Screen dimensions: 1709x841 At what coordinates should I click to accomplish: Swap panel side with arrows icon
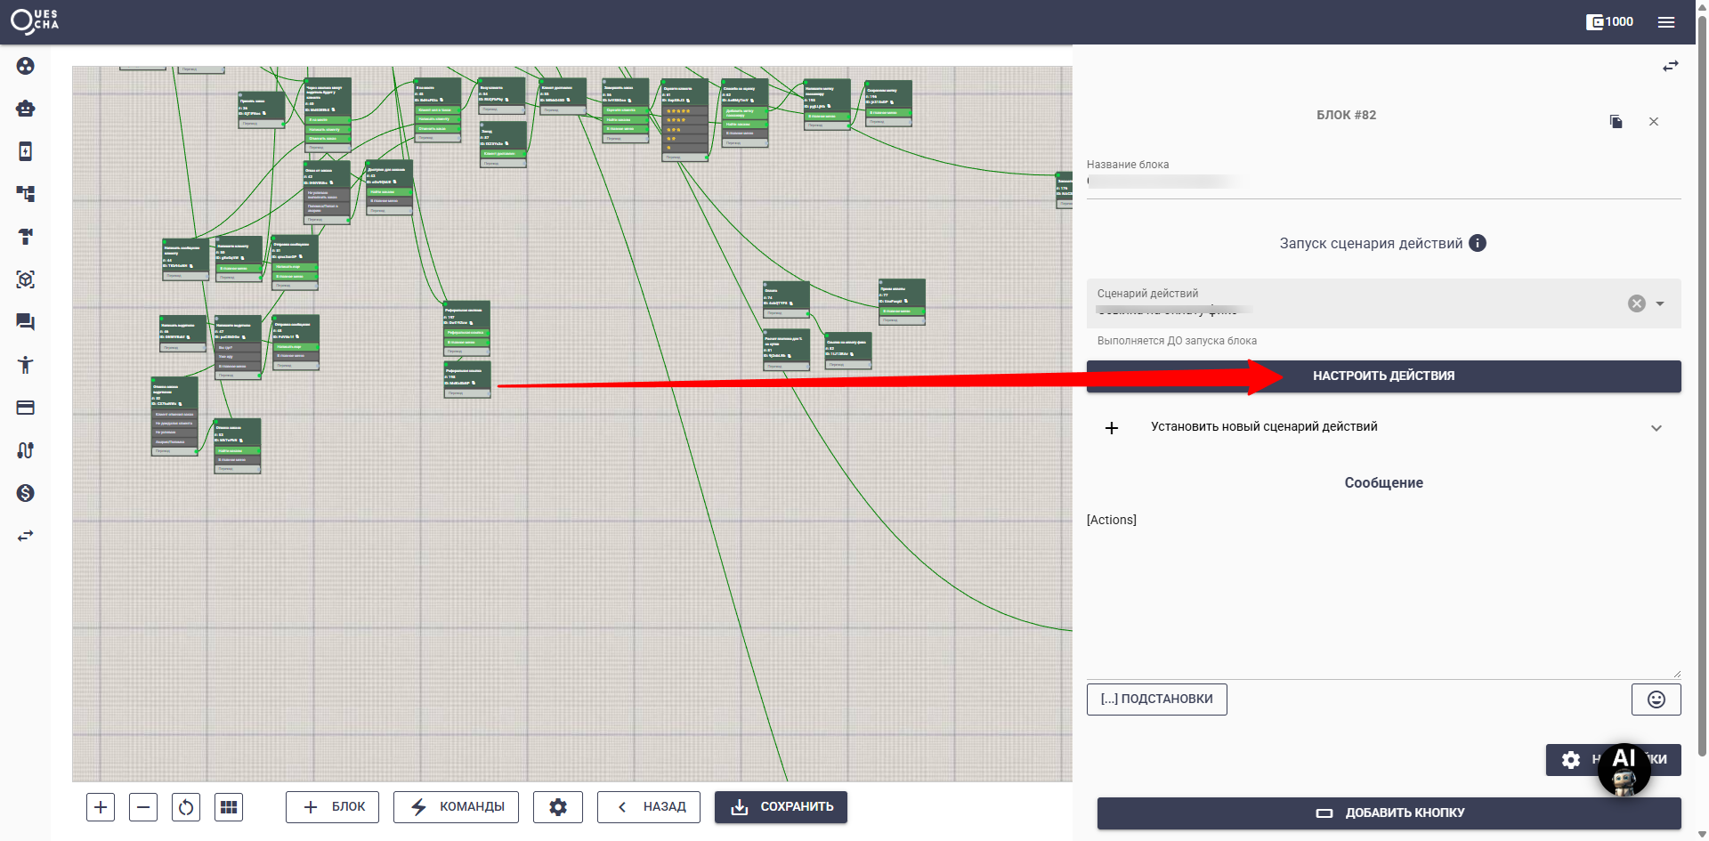pos(1670,67)
